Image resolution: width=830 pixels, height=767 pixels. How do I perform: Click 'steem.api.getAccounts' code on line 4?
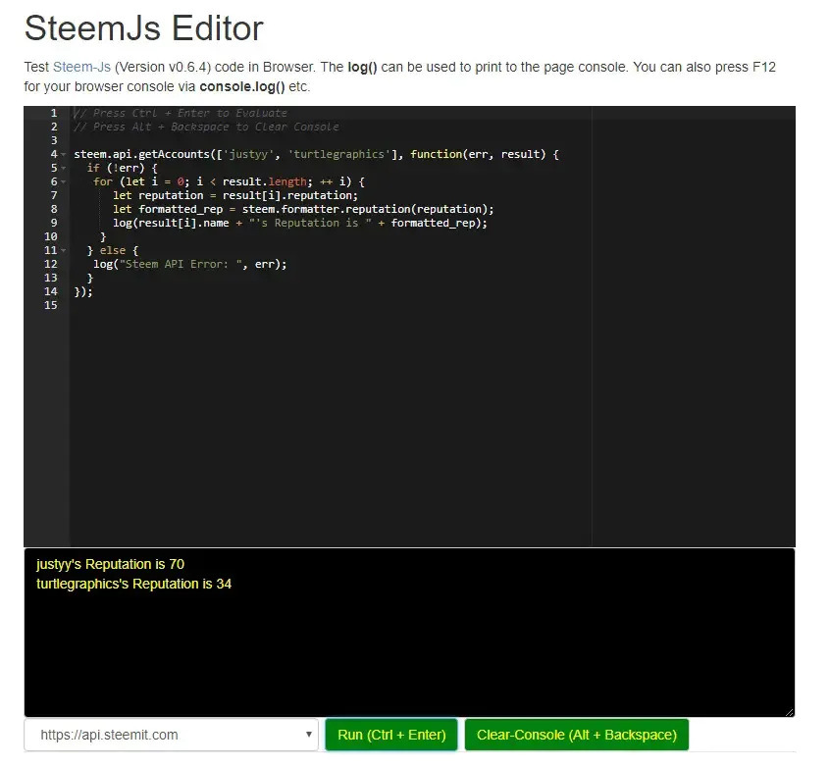coord(142,154)
